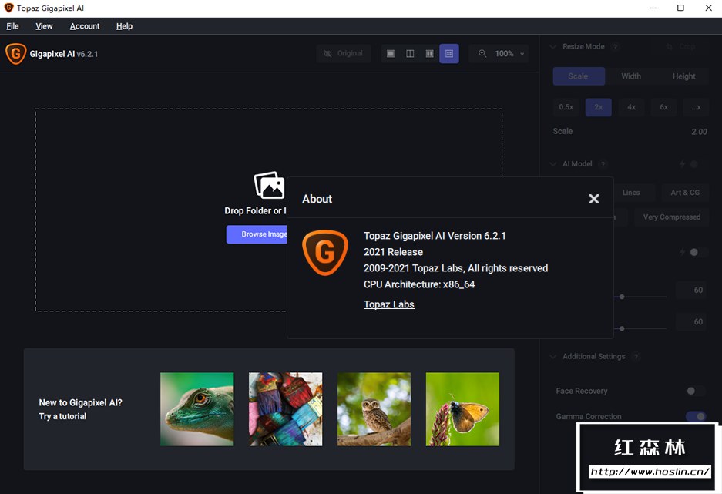Image resolution: width=722 pixels, height=494 pixels.
Task: Enable Face Recovery toggle
Action: pyautogui.click(x=695, y=391)
